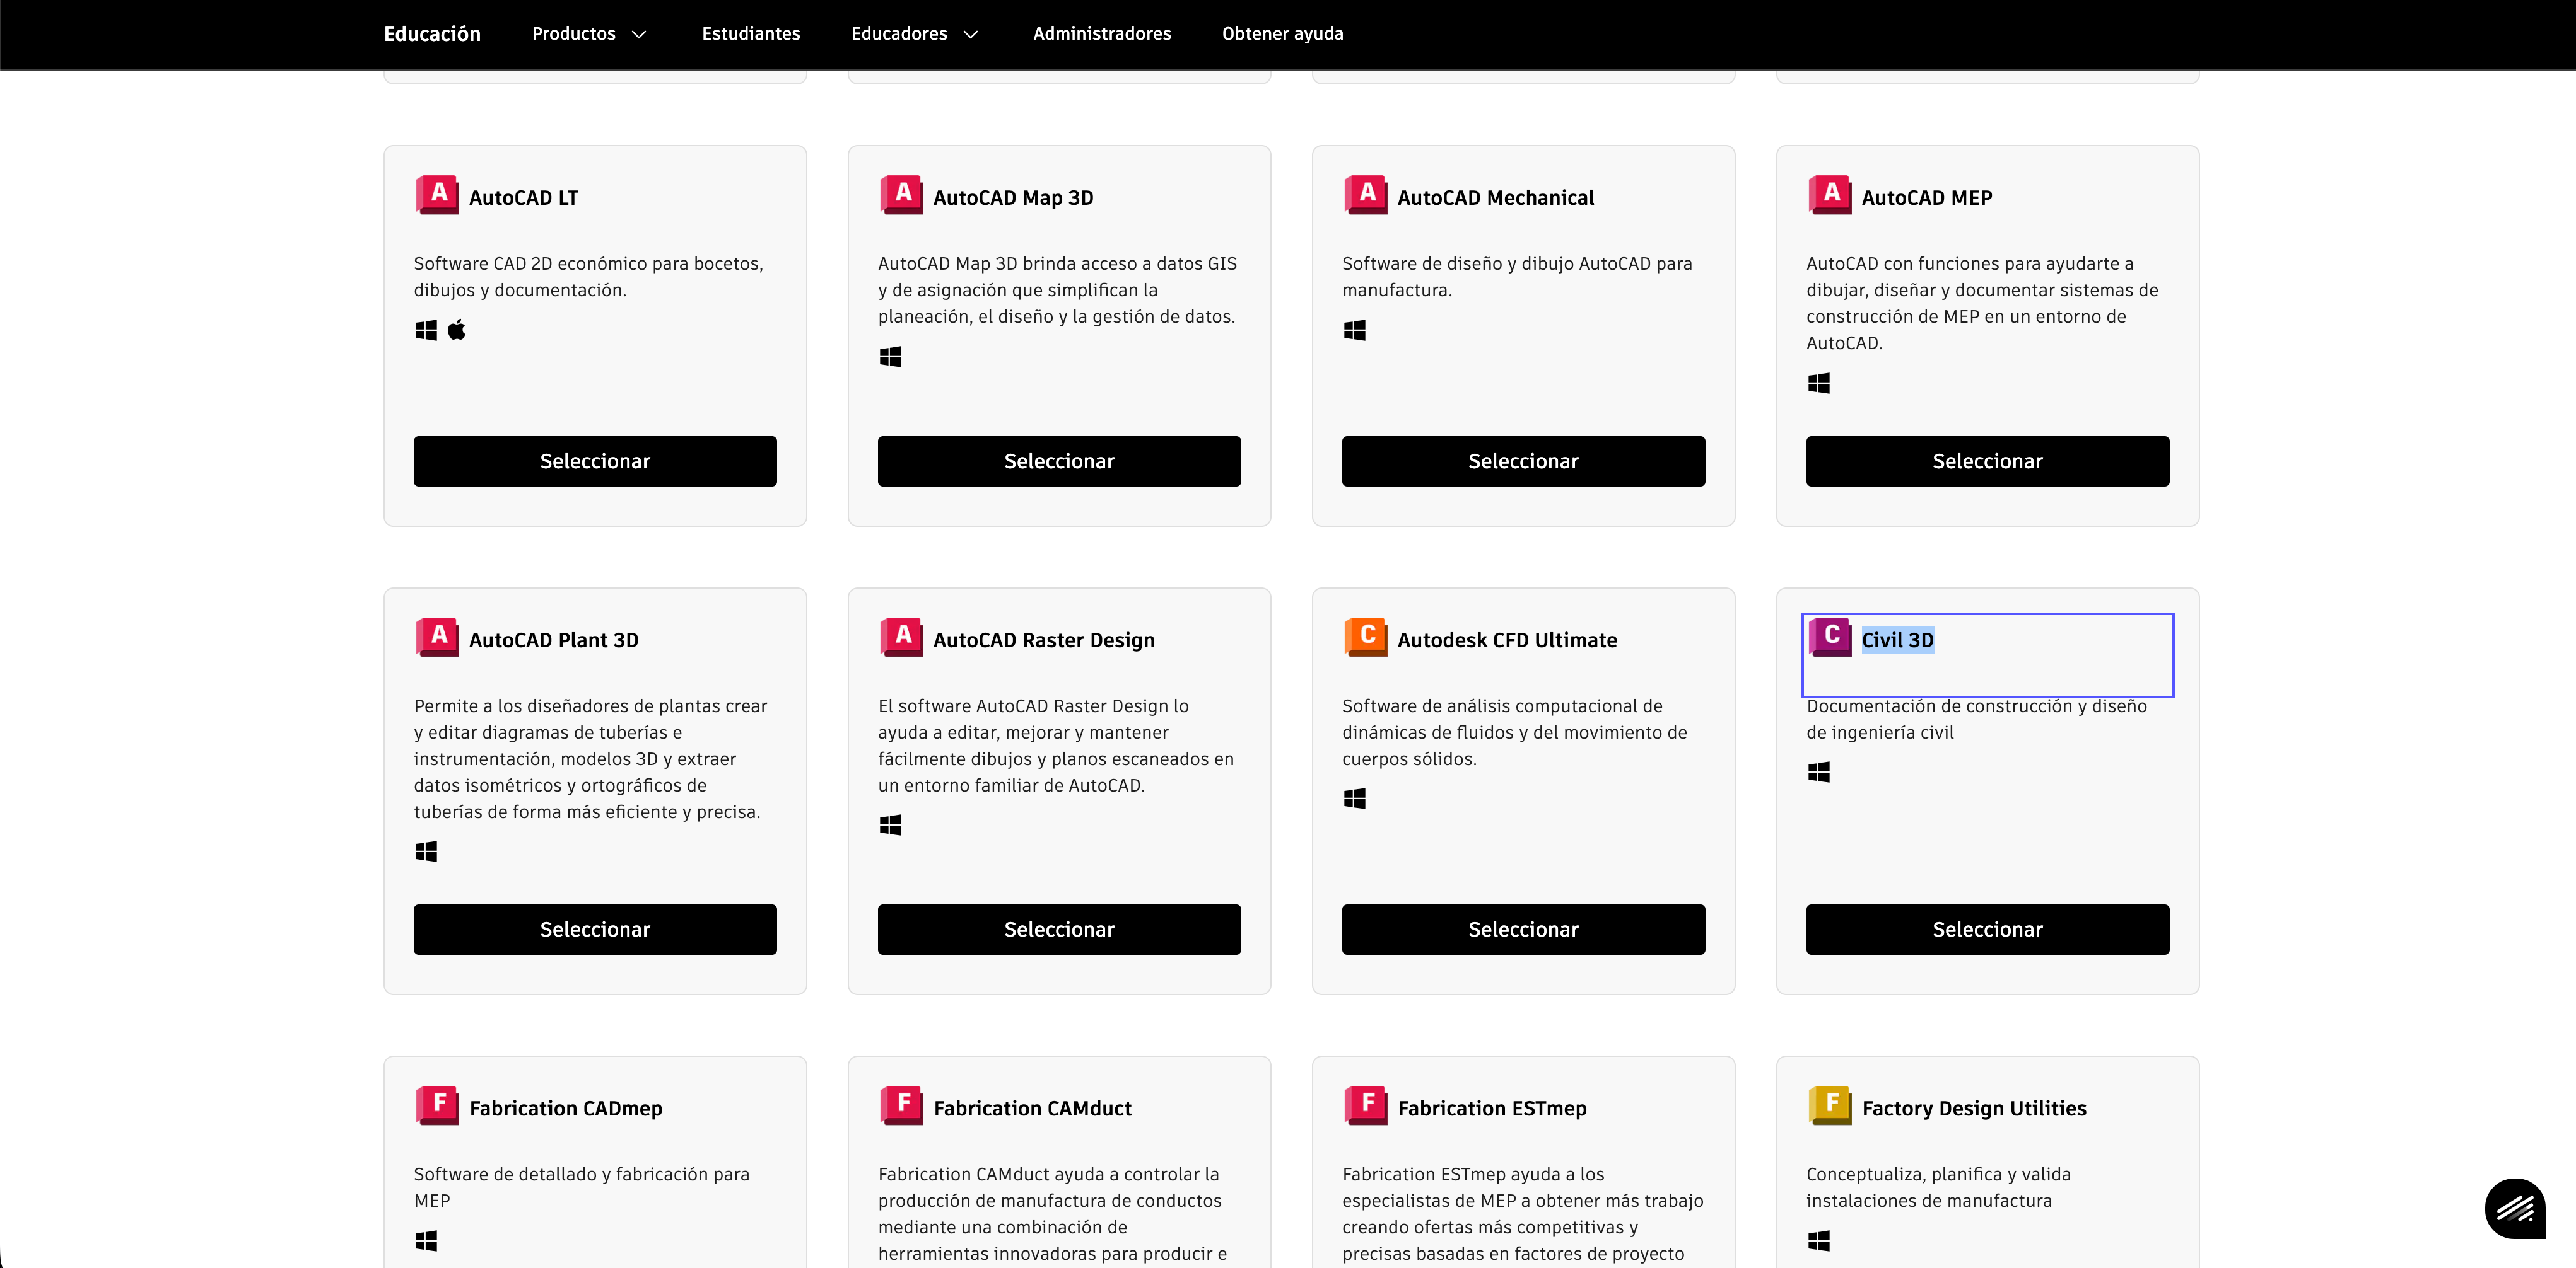This screenshot has height=1268, width=2576.
Task: Click the Windows icon under Autodesk CFD Ultimate
Action: coord(1354,798)
